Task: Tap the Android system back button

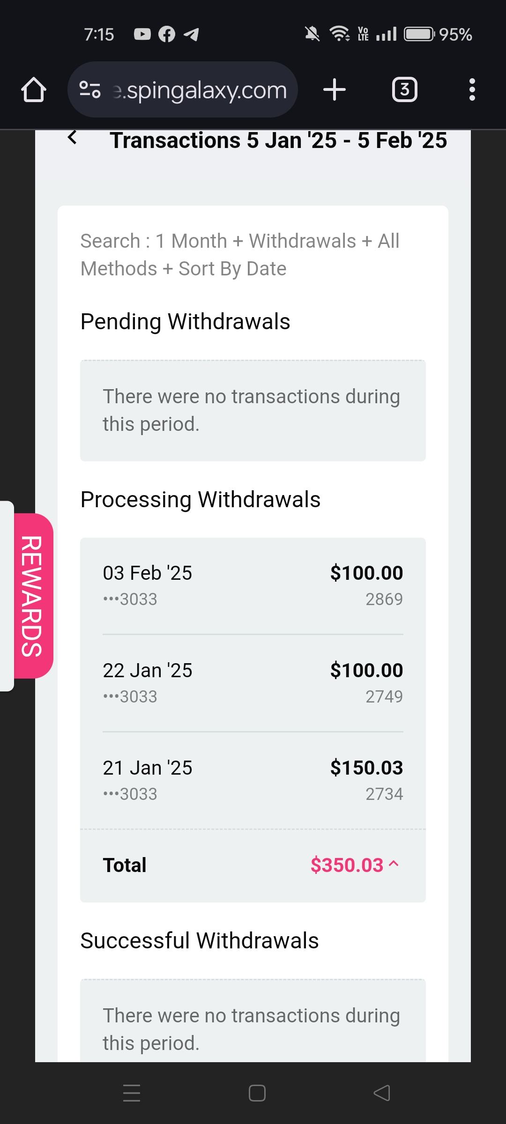Action: (x=382, y=1093)
